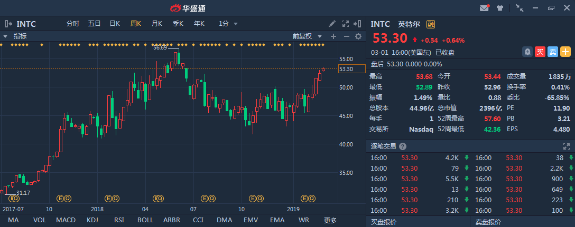Open the help icon beside 逐笔交易
575x227 pixels.
point(403,146)
